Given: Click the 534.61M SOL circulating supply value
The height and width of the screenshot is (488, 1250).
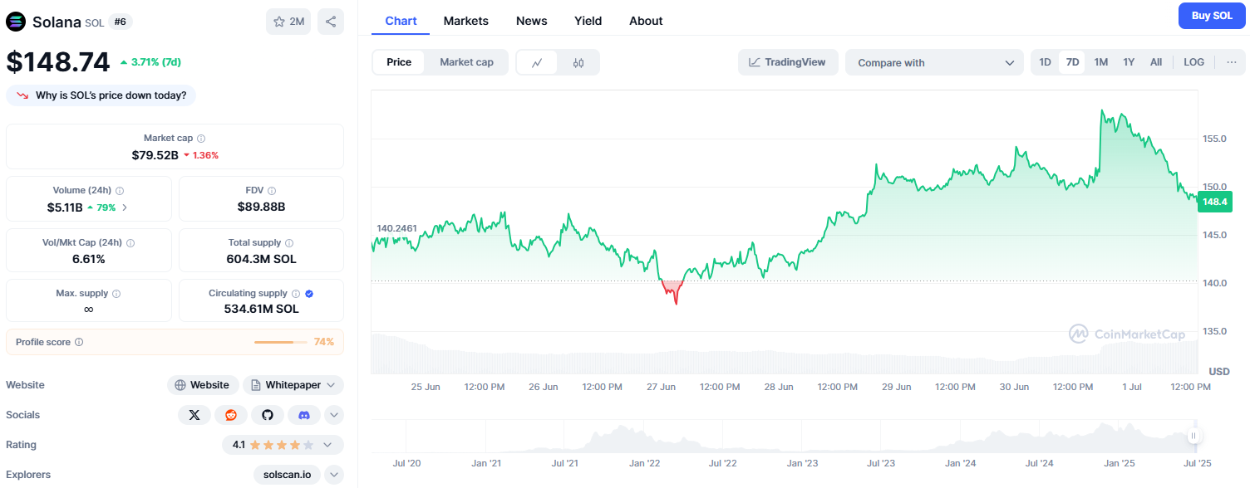Looking at the screenshot, I should coord(261,309).
